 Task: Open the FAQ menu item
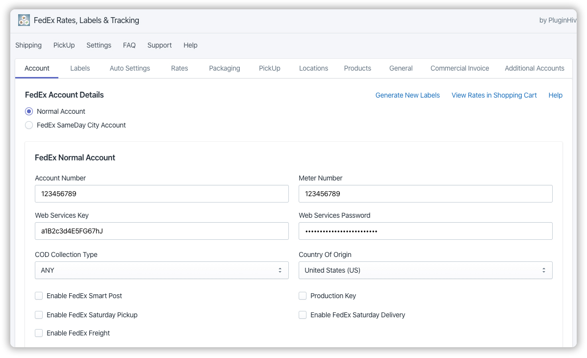click(129, 45)
